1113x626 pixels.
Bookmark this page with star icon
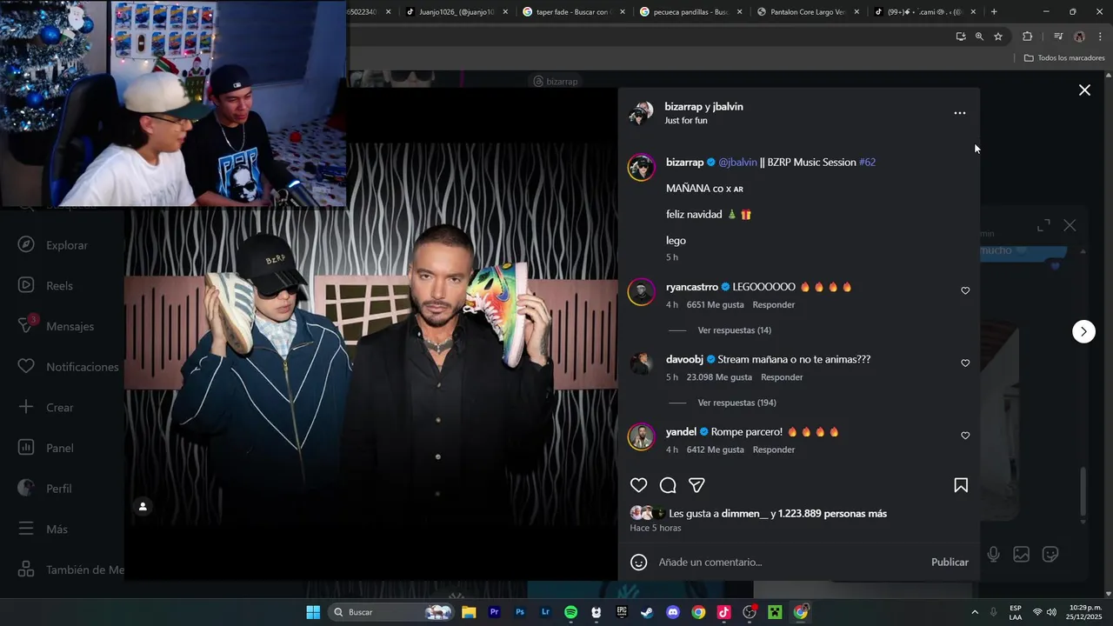998,37
